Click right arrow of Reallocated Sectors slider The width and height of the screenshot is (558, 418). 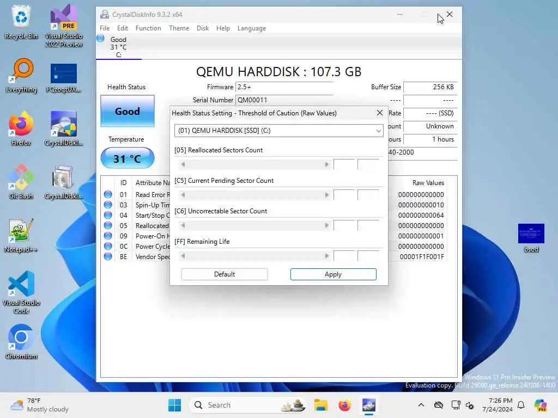point(327,164)
